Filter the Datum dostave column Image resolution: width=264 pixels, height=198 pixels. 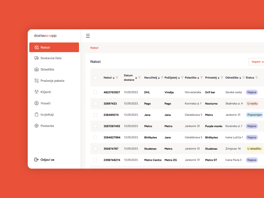pyautogui.click(x=139, y=78)
